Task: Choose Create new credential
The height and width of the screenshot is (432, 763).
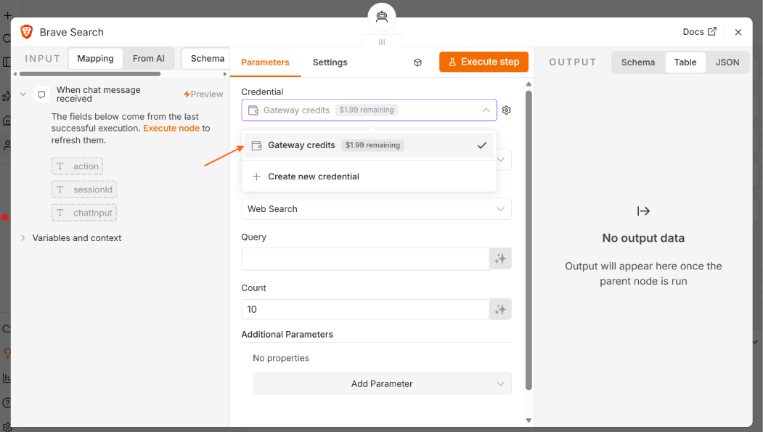Action: point(369,176)
